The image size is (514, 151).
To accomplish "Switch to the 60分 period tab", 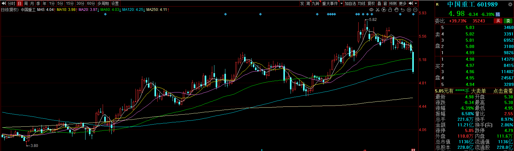I will point(91,3).
